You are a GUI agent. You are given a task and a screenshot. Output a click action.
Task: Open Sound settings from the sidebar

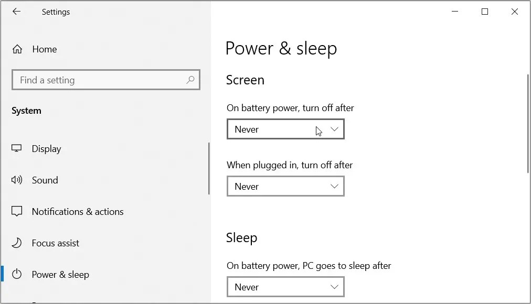[x=45, y=180]
